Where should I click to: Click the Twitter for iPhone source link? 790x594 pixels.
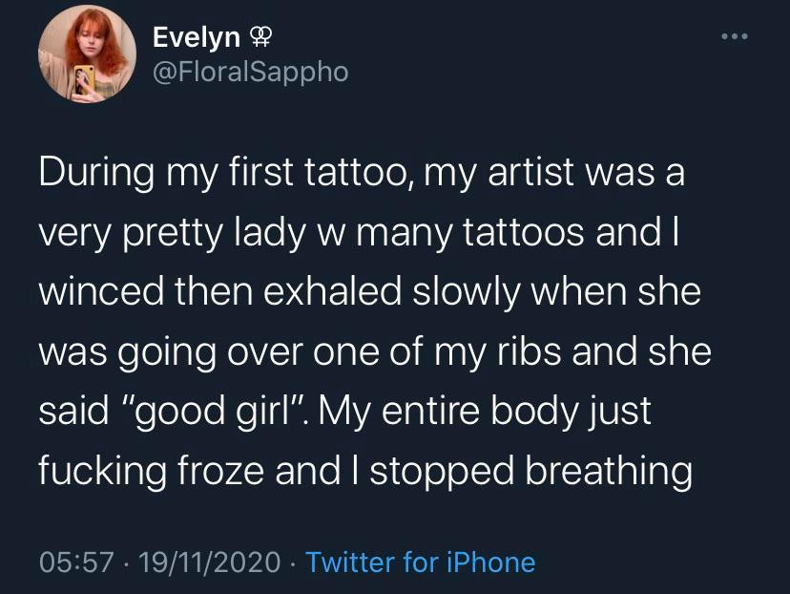pyautogui.click(x=420, y=562)
